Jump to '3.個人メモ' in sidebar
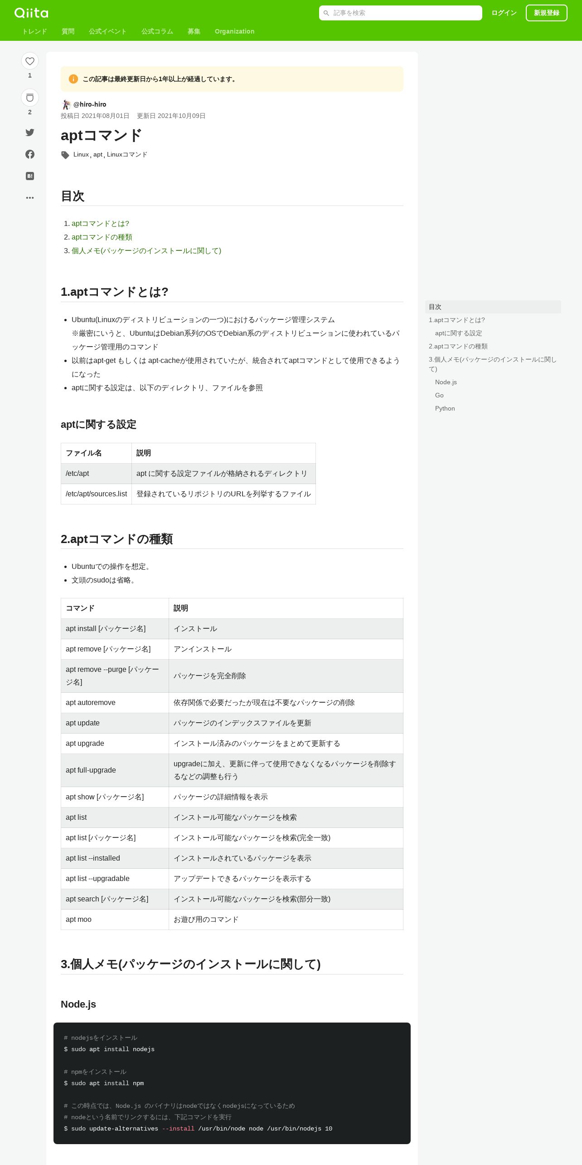The height and width of the screenshot is (1165, 582). [x=493, y=364]
